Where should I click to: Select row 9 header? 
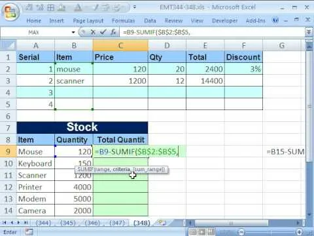[8, 151]
